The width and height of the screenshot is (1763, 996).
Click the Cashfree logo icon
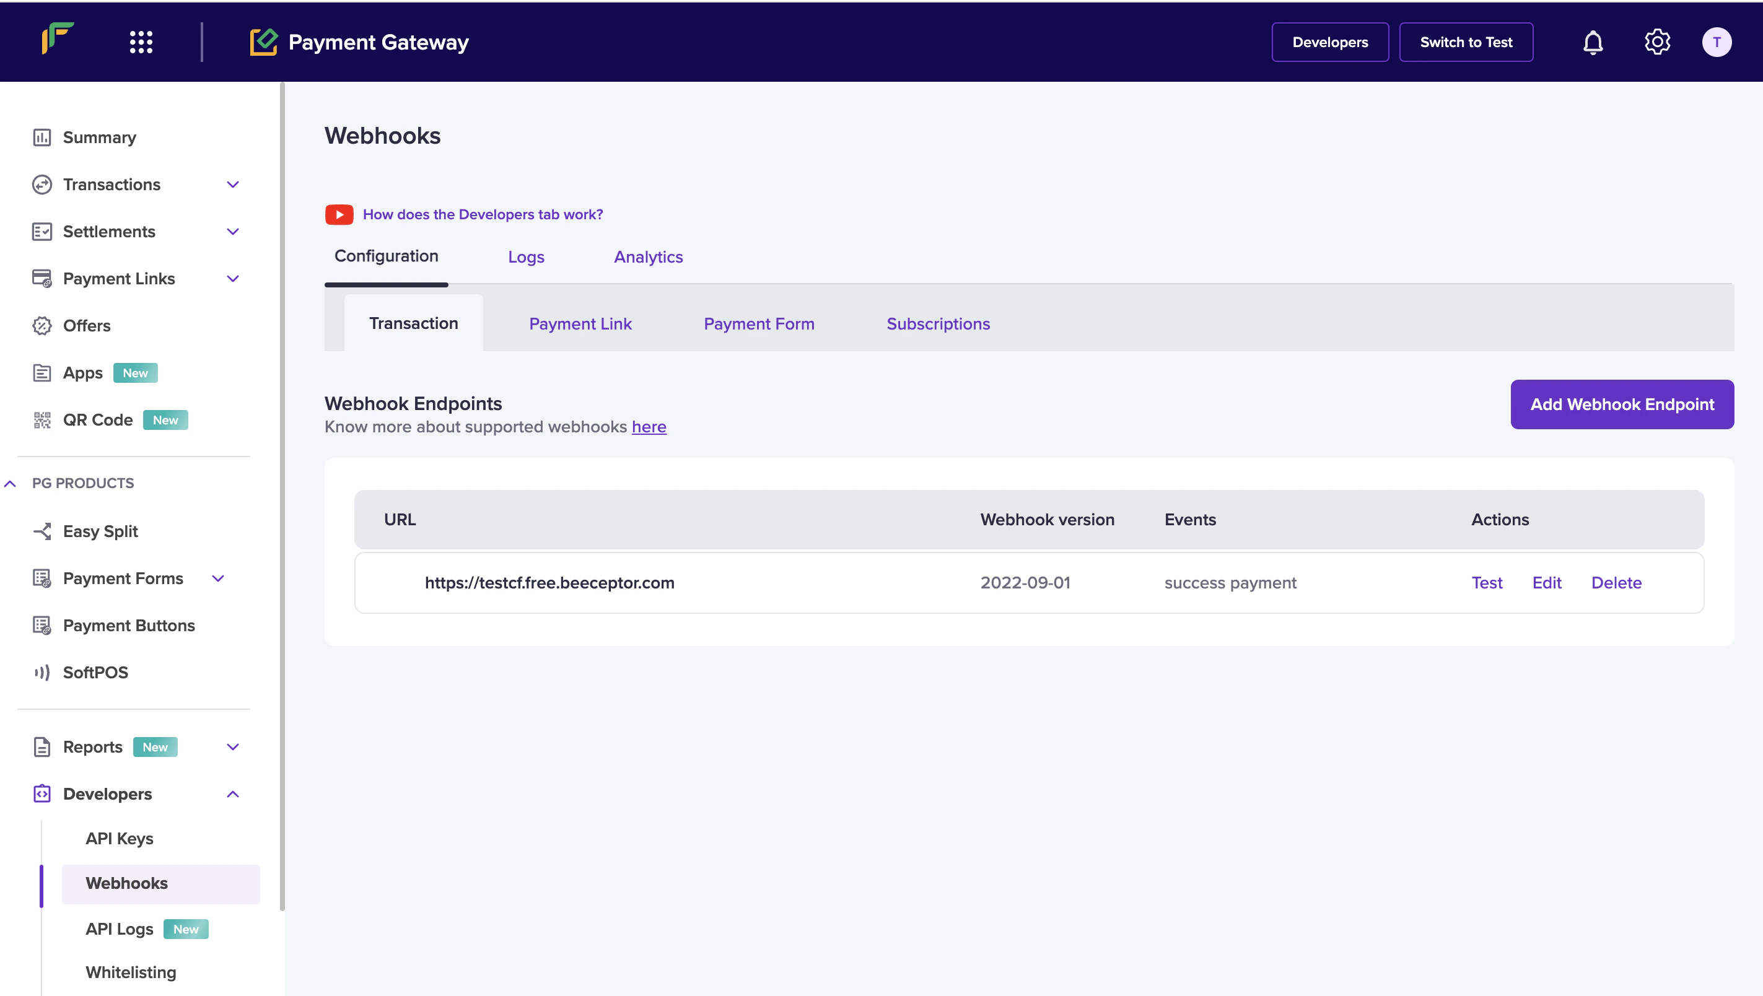point(58,38)
